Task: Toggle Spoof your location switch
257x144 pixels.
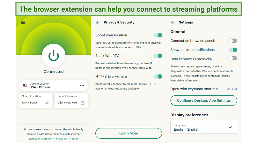Action: point(158,35)
